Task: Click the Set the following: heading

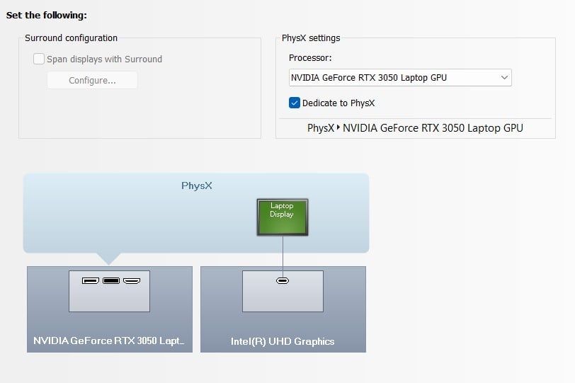Action: click(47, 16)
